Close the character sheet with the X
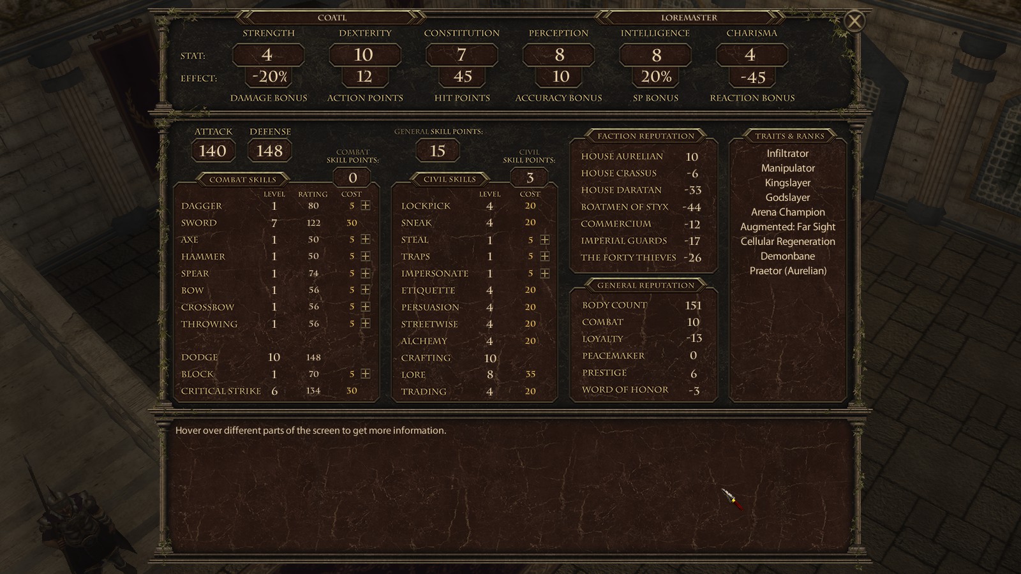 point(854,22)
